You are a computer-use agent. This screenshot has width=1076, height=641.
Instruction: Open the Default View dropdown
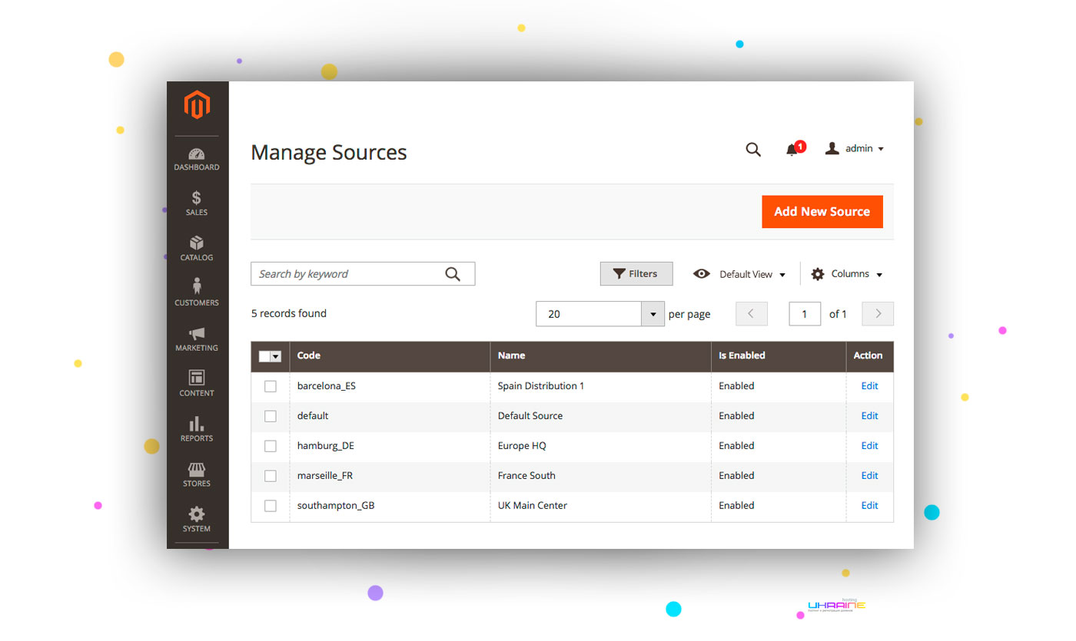(739, 274)
